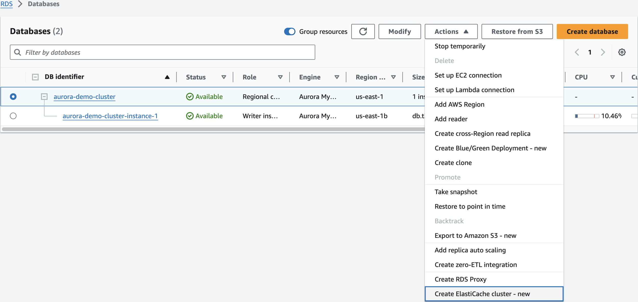This screenshot has height=302, width=638.
Task: Go to previous page arrow
Action: [577, 52]
